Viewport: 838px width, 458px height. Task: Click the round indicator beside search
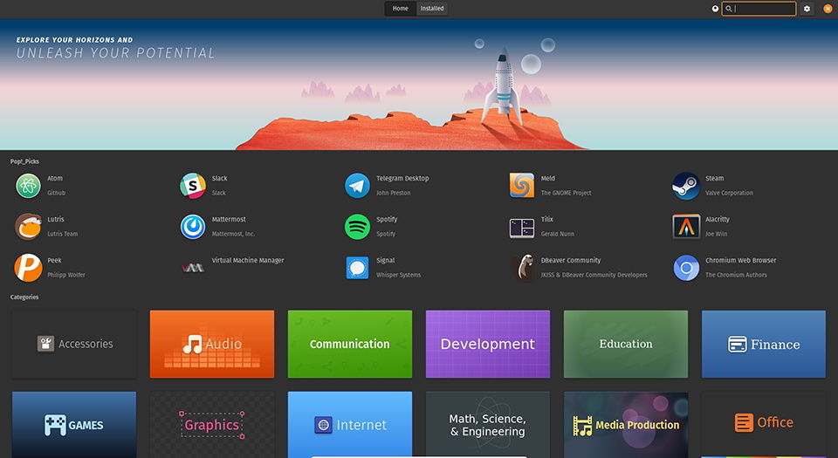pyautogui.click(x=715, y=9)
